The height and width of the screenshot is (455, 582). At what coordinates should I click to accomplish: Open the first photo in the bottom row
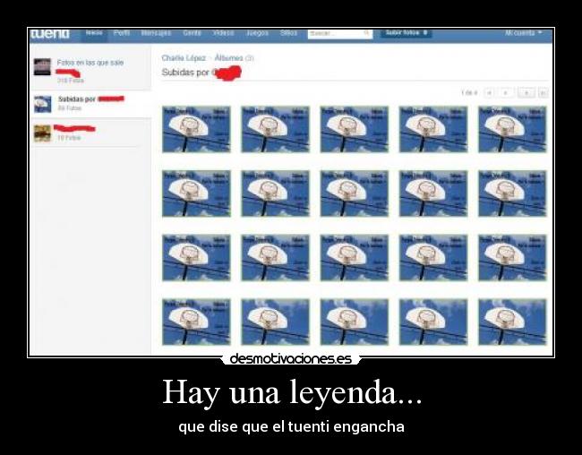point(196,322)
